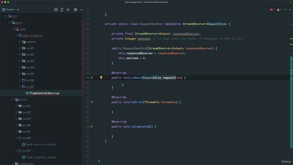Collapse the com.vinsguru package
Viewport: 293px width, 165px height.
coord(16,35)
